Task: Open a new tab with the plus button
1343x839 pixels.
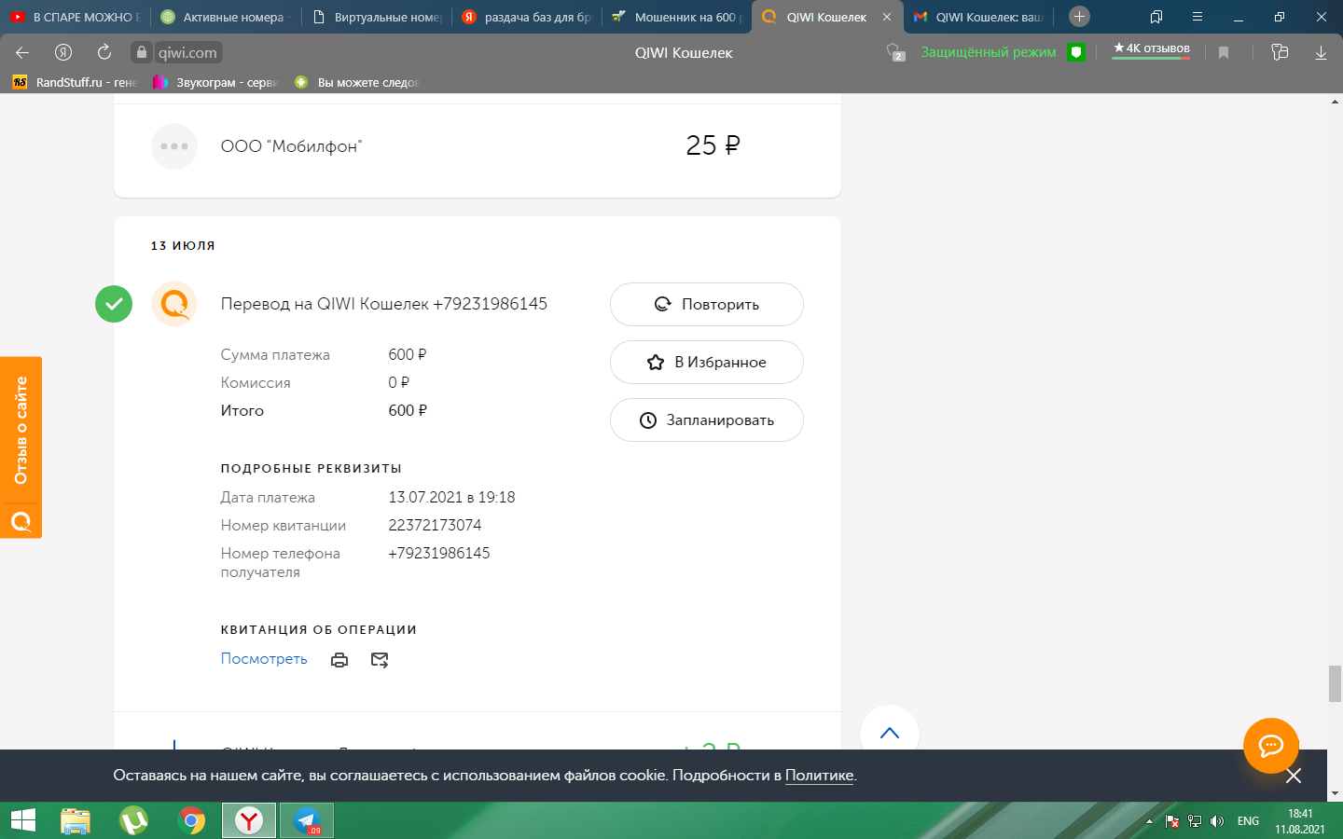Action: click(x=1079, y=16)
